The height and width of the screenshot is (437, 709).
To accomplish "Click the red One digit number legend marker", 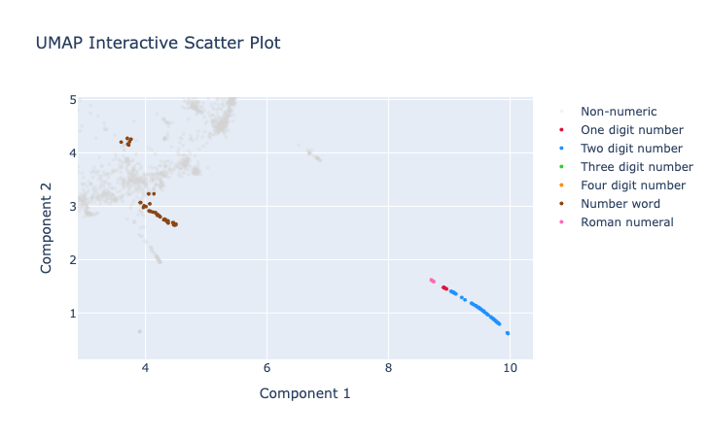I will pos(561,130).
